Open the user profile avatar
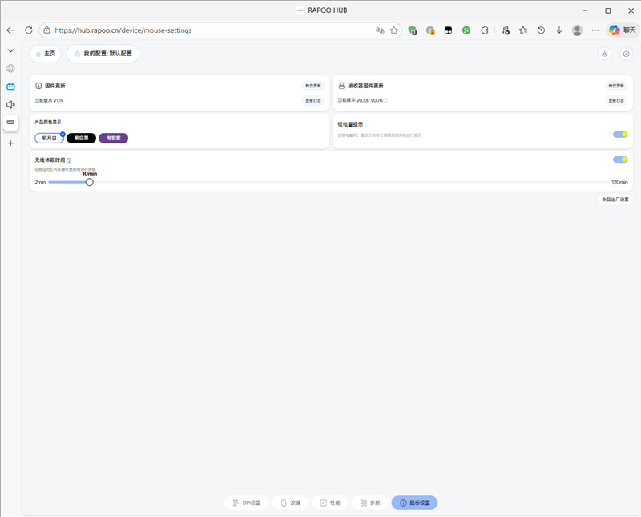 point(577,30)
